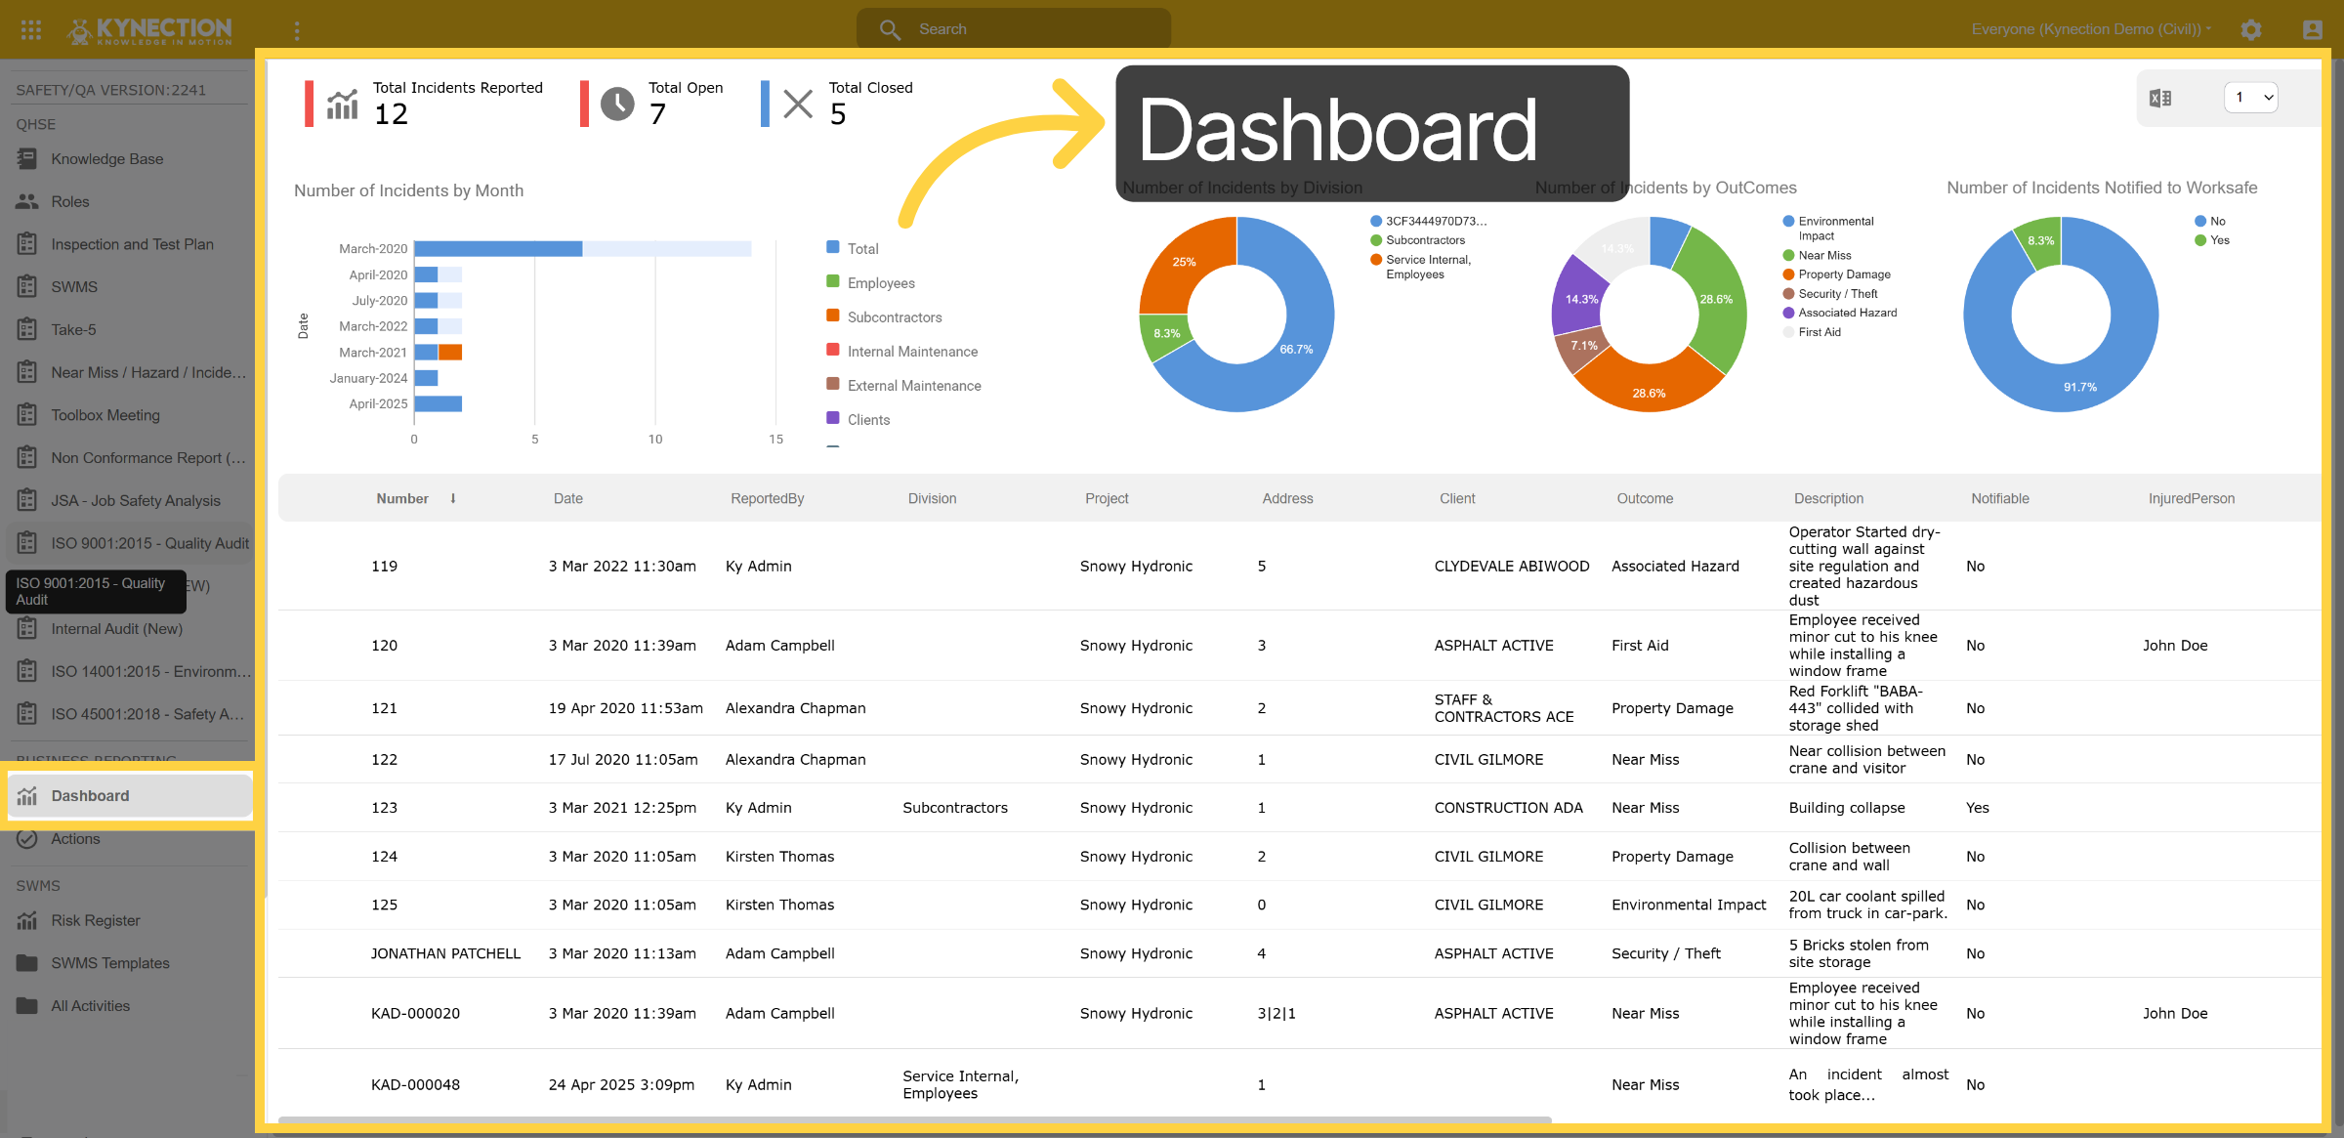
Task: Click the Total Incidents Reported chart icon
Action: 342,104
